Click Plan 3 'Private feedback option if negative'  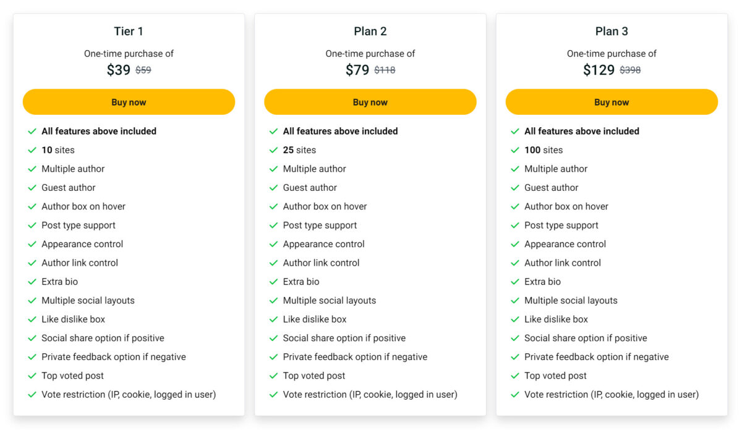click(596, 357)
